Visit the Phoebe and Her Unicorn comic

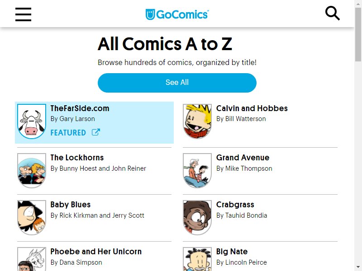click(96, 252)
